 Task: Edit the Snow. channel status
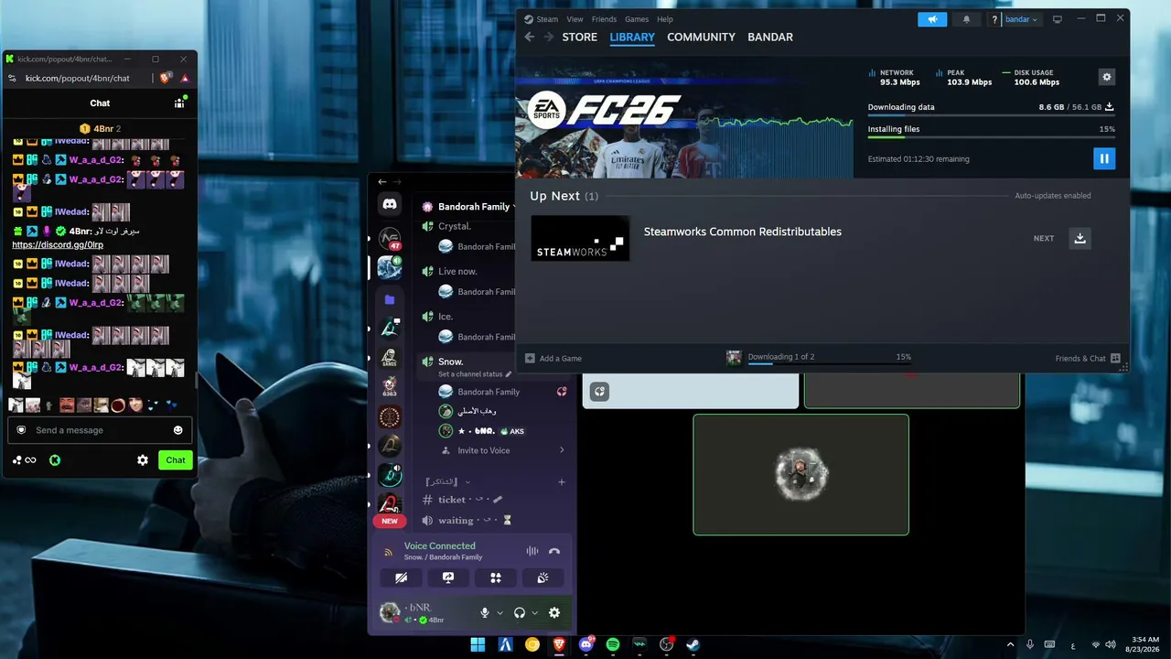475,374
